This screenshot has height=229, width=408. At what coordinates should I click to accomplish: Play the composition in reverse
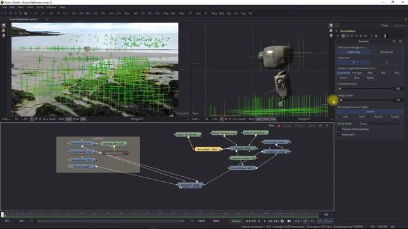(259, 221)
